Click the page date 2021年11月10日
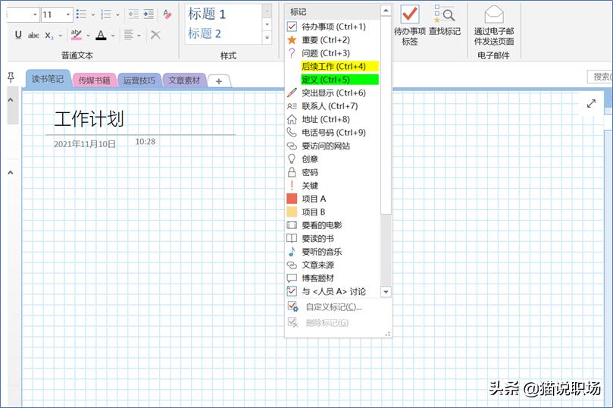Image resolution: width=613 pixels, height=408 pixels. tap(85, 144)
